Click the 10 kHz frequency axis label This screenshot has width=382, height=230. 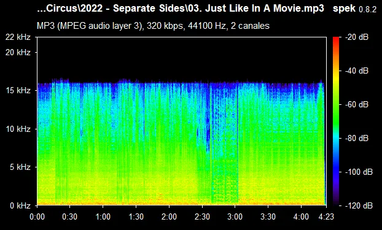18,129
